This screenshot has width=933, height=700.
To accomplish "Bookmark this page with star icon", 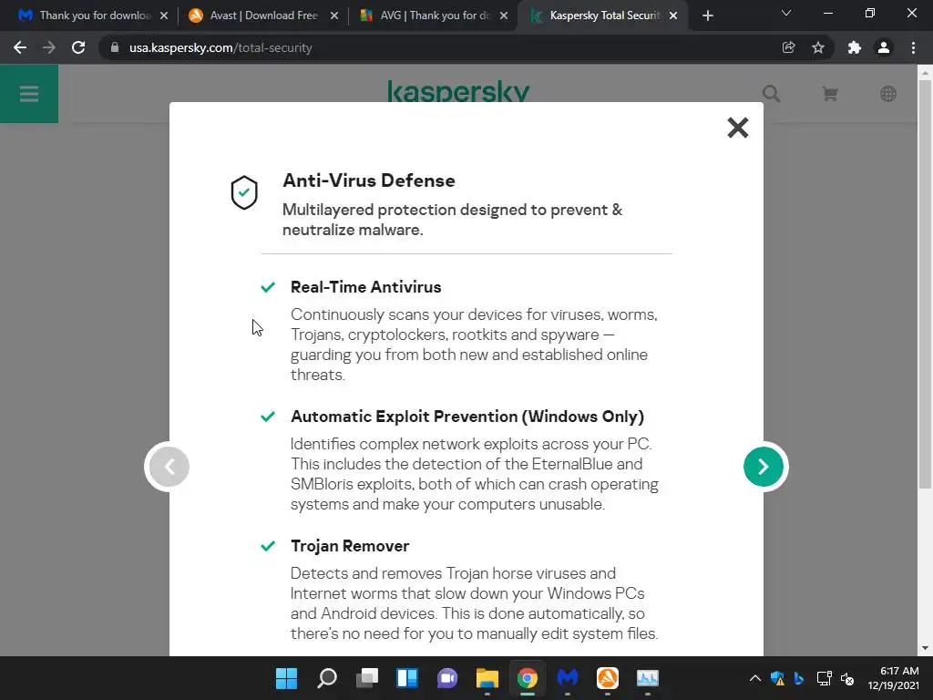I will (x=818, y=47).
